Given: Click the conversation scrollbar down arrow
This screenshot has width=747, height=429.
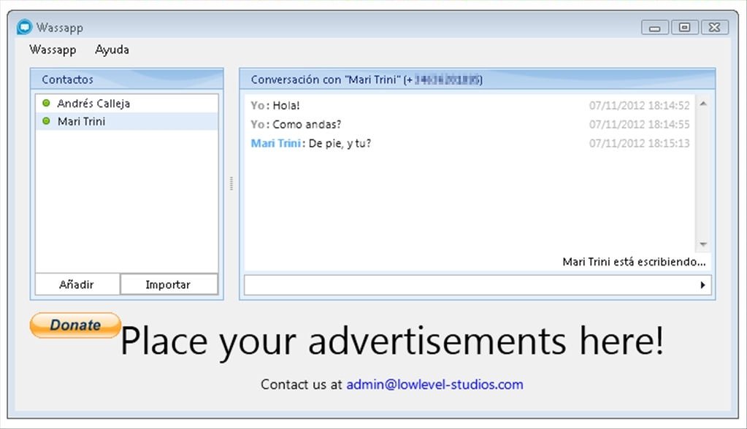Looking at the screenshot, I should pyautogui.click(x=703, y=244).
